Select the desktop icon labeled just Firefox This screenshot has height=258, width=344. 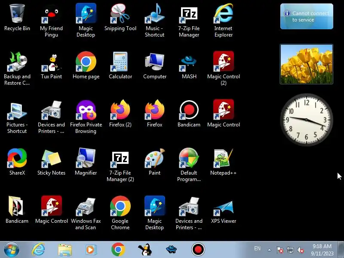pyautogui.click(x=155, y=114)
